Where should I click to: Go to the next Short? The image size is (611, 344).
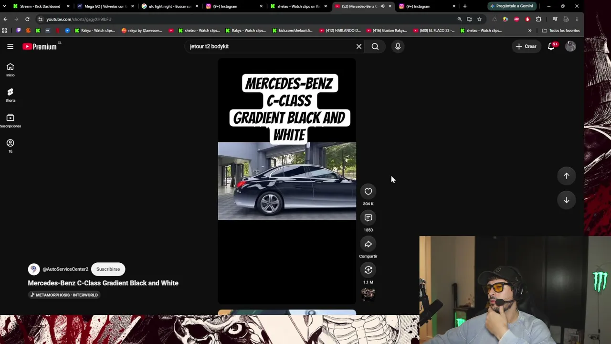coord(567,200)
